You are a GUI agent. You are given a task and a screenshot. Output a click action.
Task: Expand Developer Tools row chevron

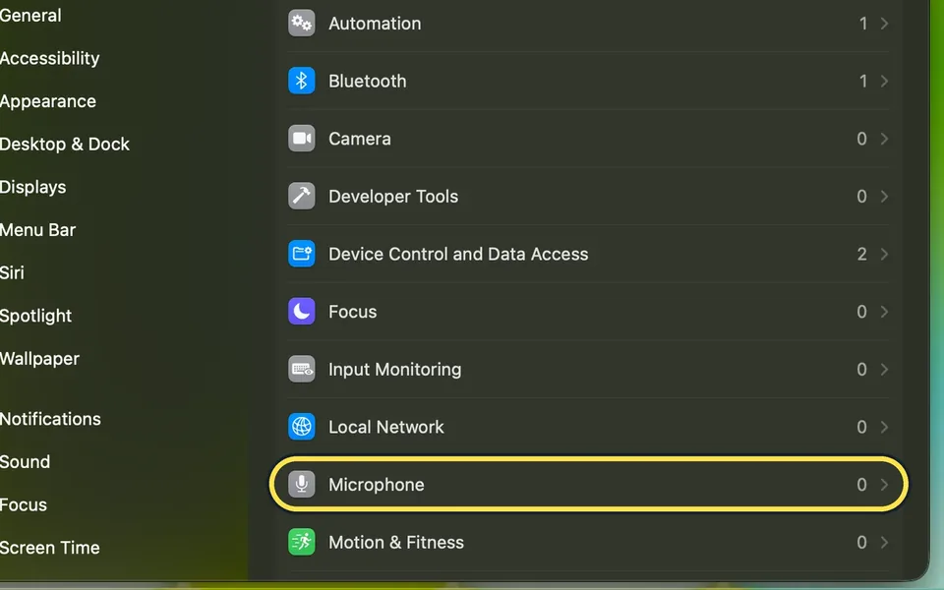[x=884, y=197]
